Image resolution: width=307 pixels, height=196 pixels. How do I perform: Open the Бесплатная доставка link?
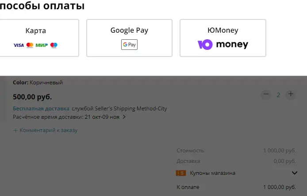point(41,109)
